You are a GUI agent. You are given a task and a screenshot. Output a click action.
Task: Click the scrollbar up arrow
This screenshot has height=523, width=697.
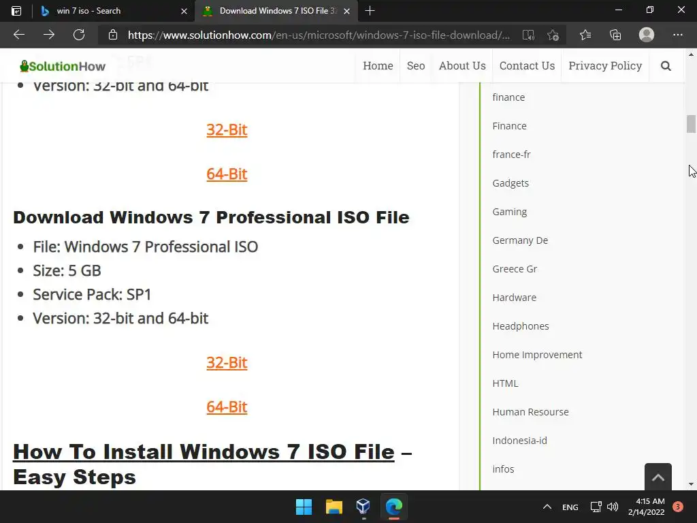(x=691, y=55)
